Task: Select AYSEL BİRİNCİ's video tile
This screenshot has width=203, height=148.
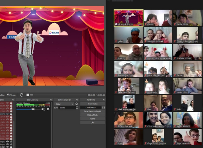Action: tap(187, 120)
